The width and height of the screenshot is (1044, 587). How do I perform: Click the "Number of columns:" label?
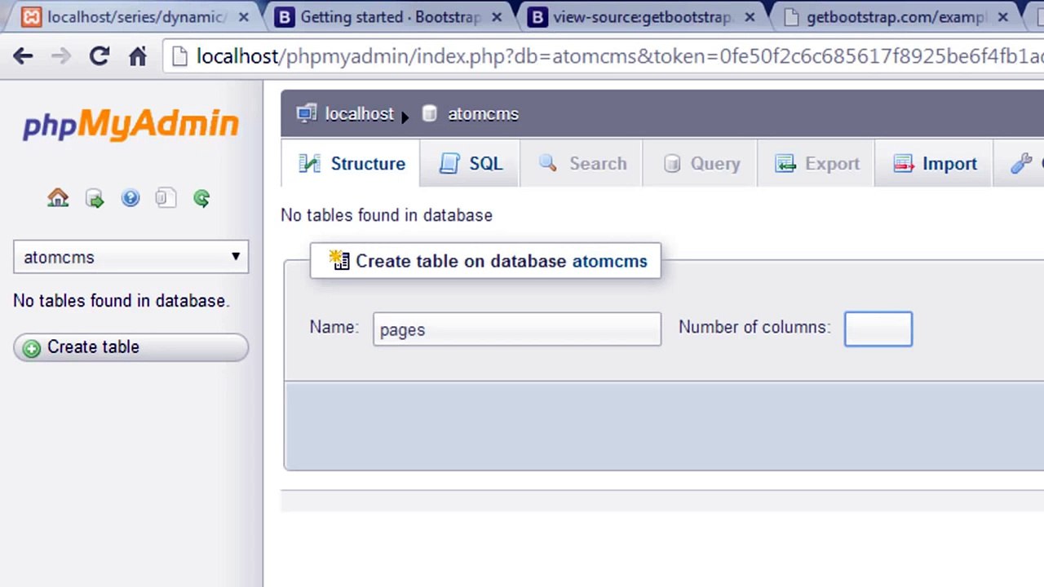click(x=754, y=327)
